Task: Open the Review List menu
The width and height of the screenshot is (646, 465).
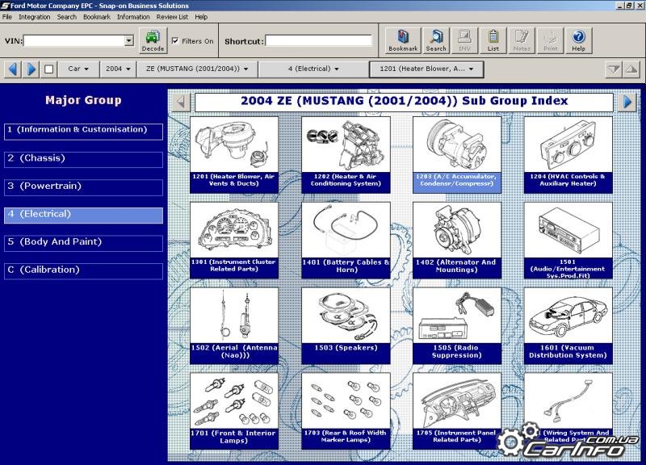Action: click(172, 17)
